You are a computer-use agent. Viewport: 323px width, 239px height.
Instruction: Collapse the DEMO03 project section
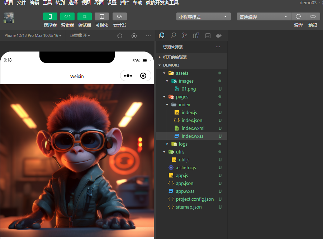[191, 65]
